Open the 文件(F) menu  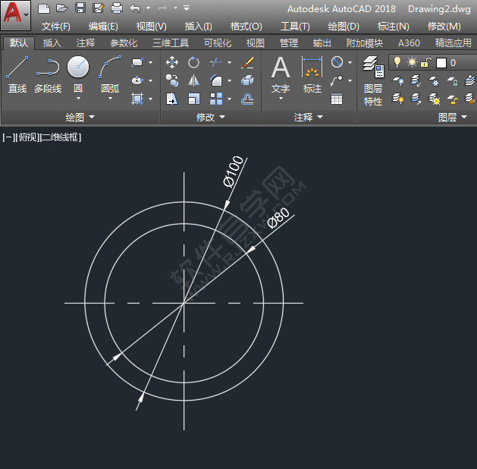click(56, 26)
